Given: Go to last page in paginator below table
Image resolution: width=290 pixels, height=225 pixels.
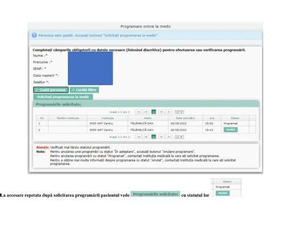Looking at the screenshot, I should (x=169, y=137).
